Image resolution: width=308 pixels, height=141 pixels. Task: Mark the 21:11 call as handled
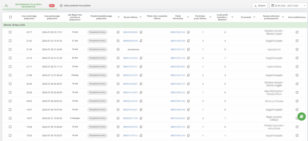[118, 66]
